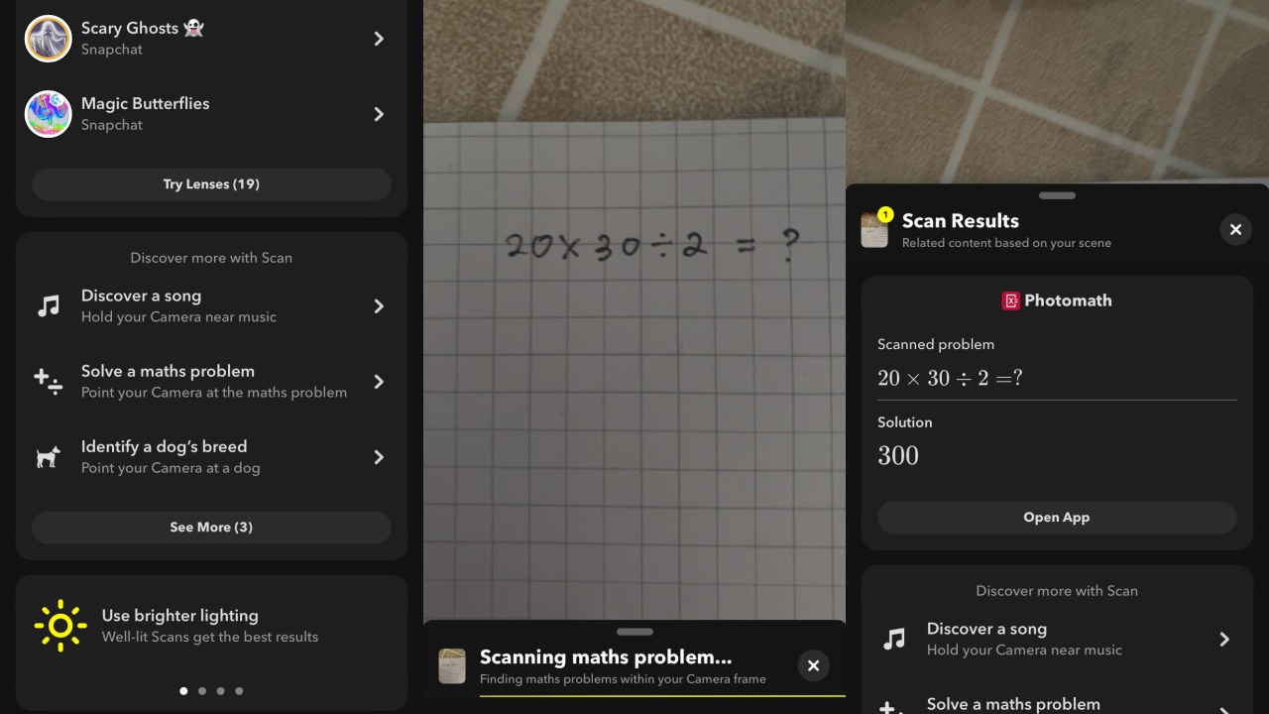Tap the scan thumbnail in scanning banner

(452, 666)
